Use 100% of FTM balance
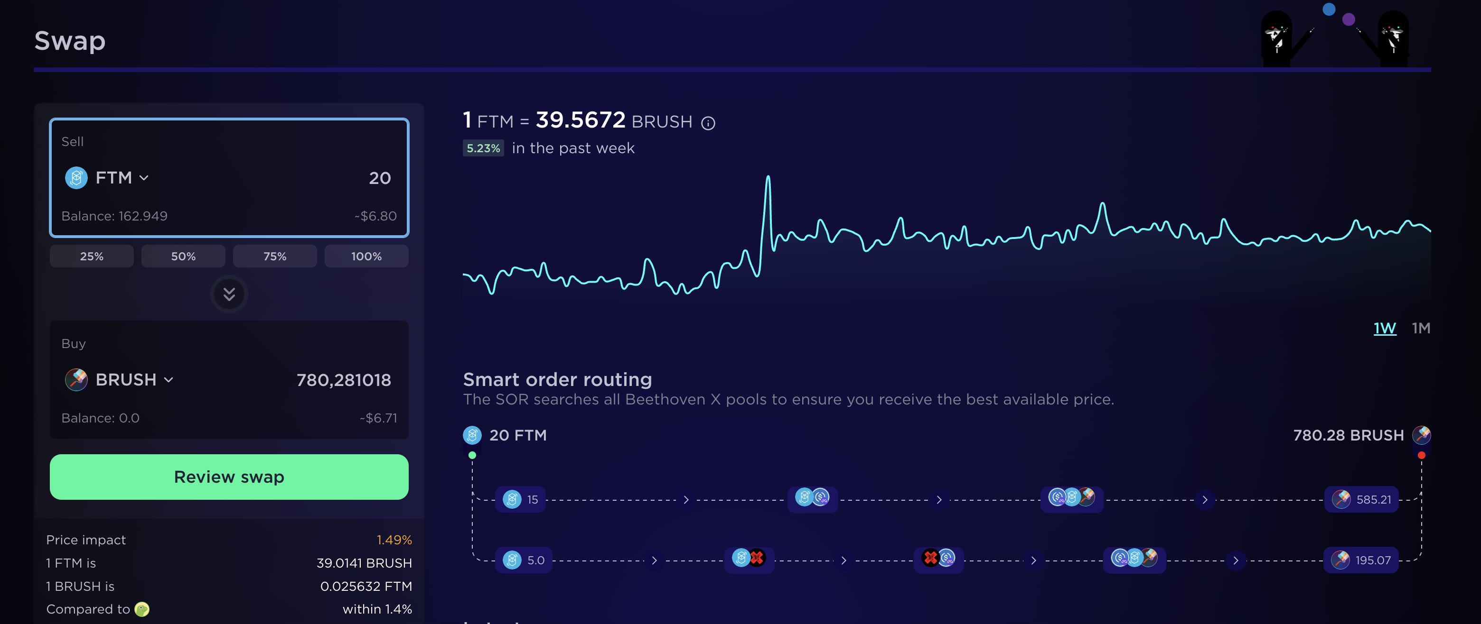Screen dimensions: 1481x624 [366, 256]
